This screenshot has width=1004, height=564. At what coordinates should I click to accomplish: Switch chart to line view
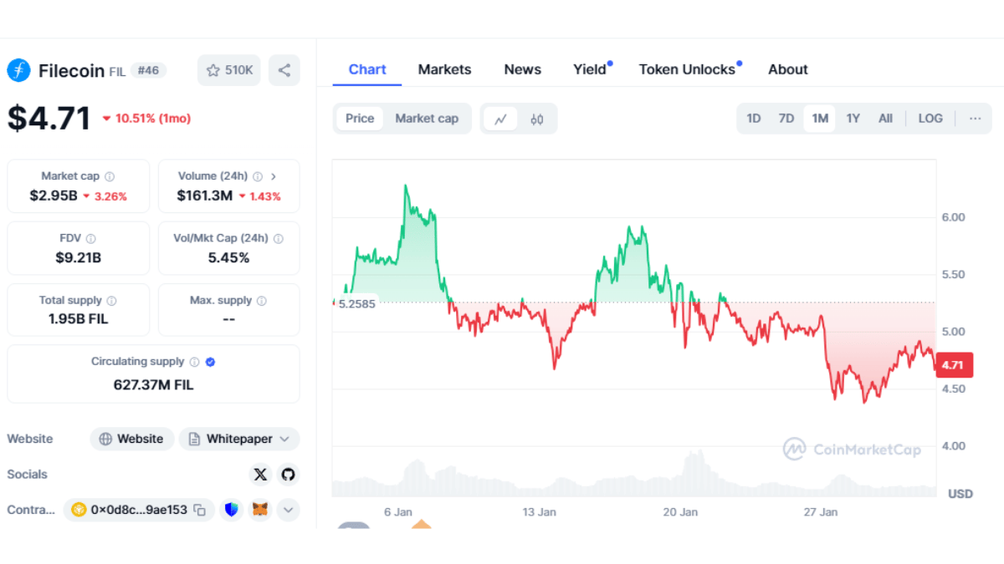pos(500,119)
